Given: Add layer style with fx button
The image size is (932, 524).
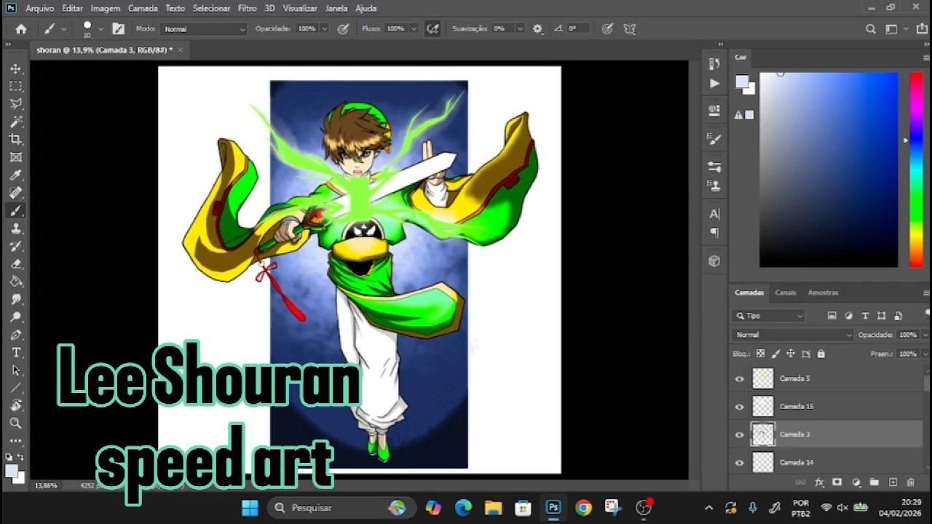Looking at the screenshot, I should [x=819, y=482].
